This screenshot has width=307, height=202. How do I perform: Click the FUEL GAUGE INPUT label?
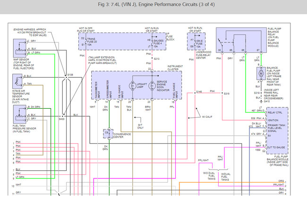coord(175,90)
